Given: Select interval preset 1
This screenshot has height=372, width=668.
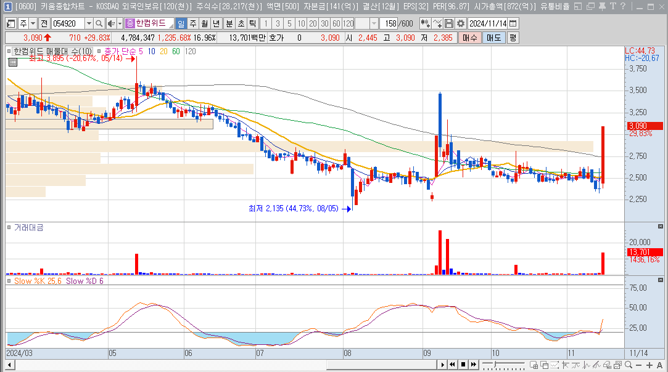Looking at the screenshot, I should tap(266, 23).
